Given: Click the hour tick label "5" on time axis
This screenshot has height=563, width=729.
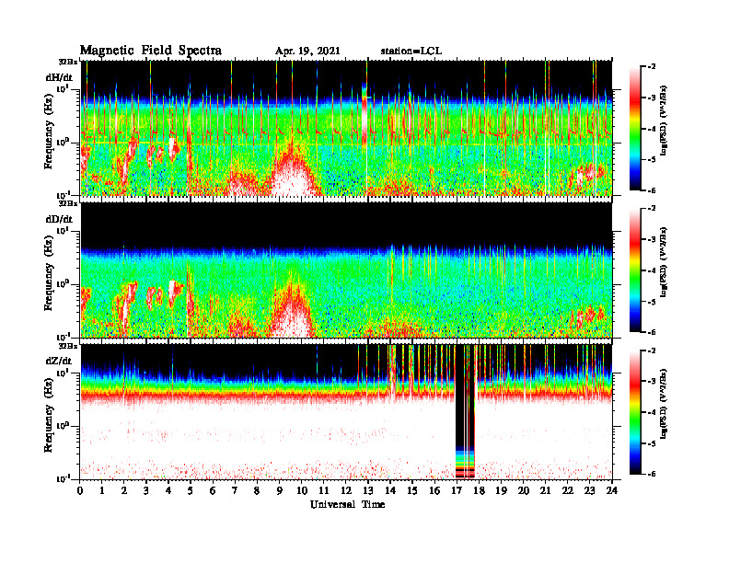Looking at the screenshot, I should pyautogui.click(x=191, y=491).
